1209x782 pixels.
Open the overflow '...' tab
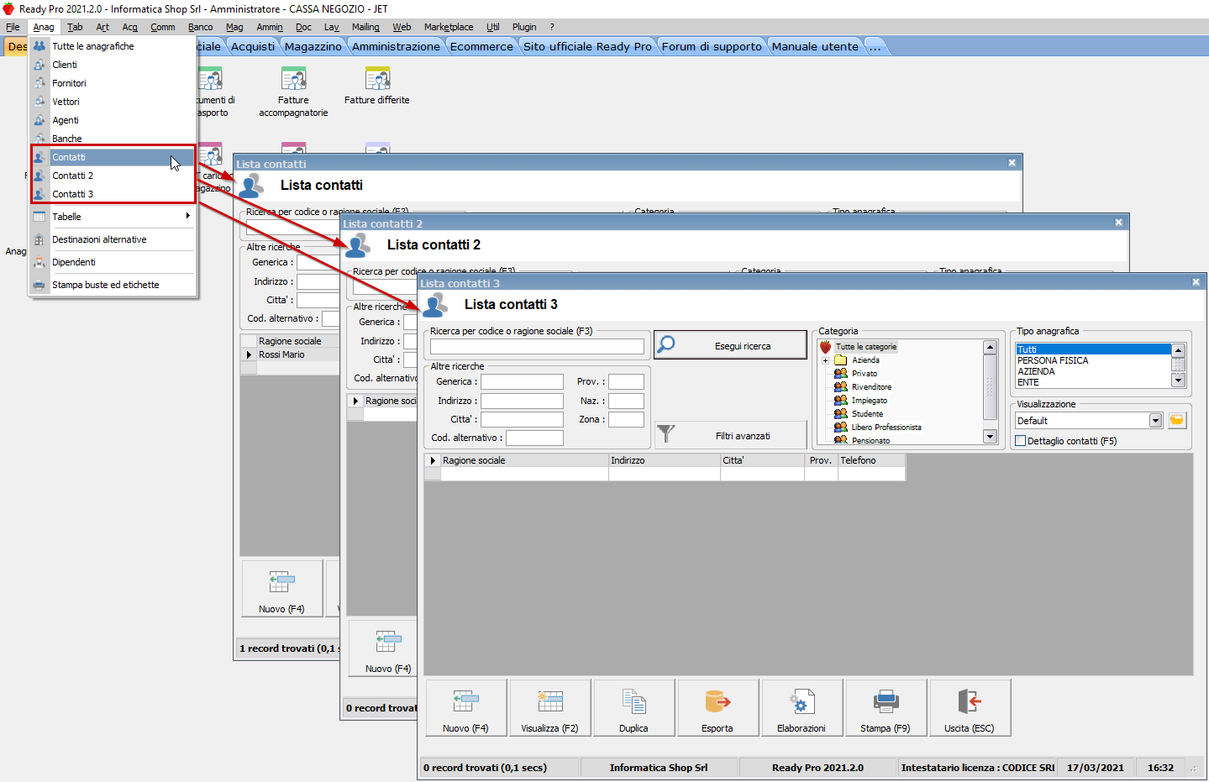pyautogui.click(x=875, y=46)
